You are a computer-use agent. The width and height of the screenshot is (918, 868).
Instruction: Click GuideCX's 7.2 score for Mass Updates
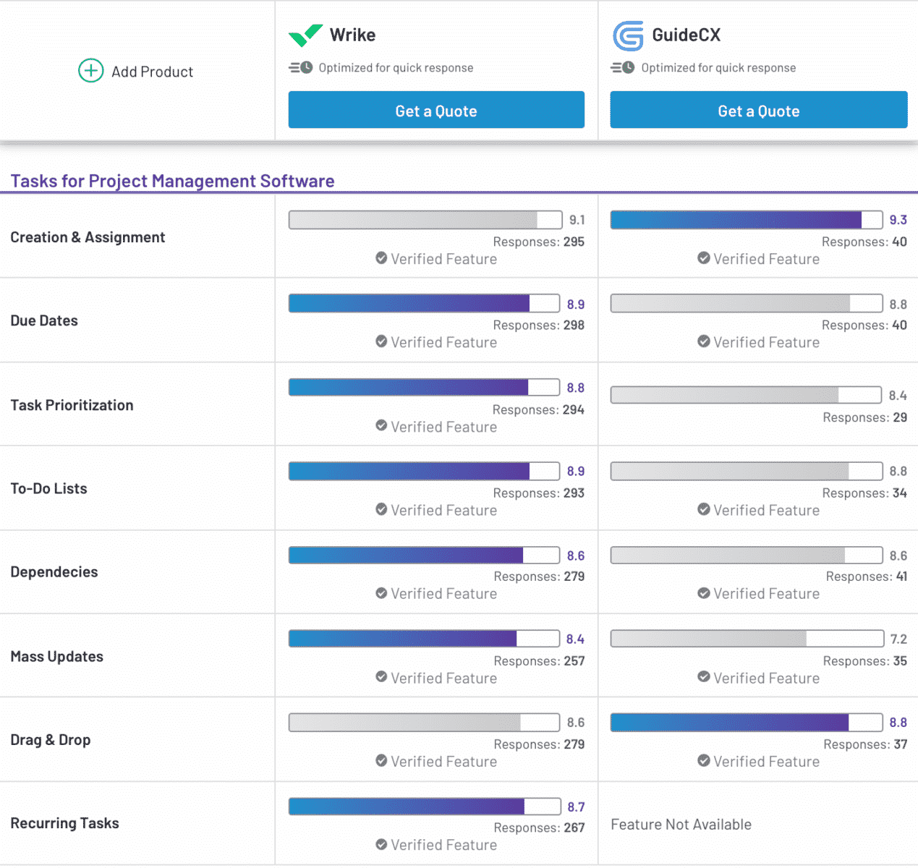898,639
